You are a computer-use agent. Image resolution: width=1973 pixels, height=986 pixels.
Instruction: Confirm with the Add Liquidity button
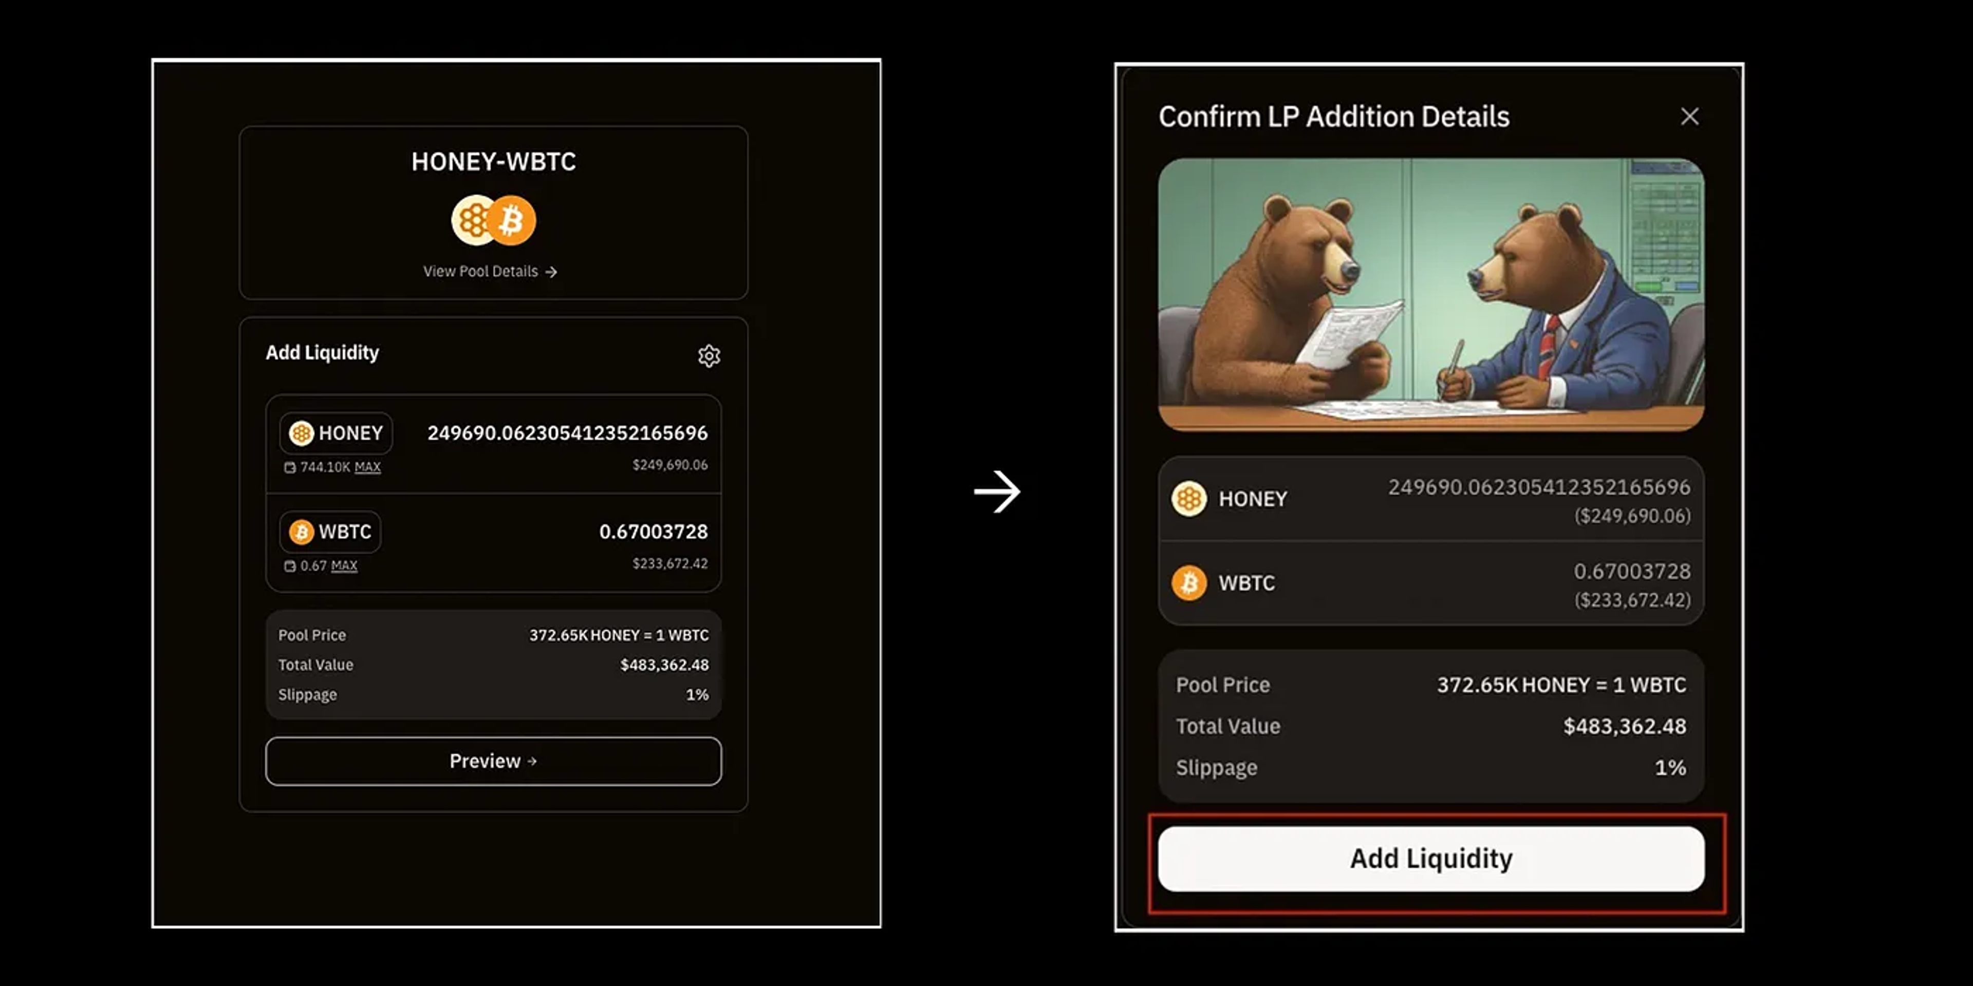point(1431,859)
